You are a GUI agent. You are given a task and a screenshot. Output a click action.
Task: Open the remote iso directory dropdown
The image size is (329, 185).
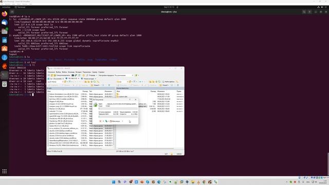coord(122,82)
